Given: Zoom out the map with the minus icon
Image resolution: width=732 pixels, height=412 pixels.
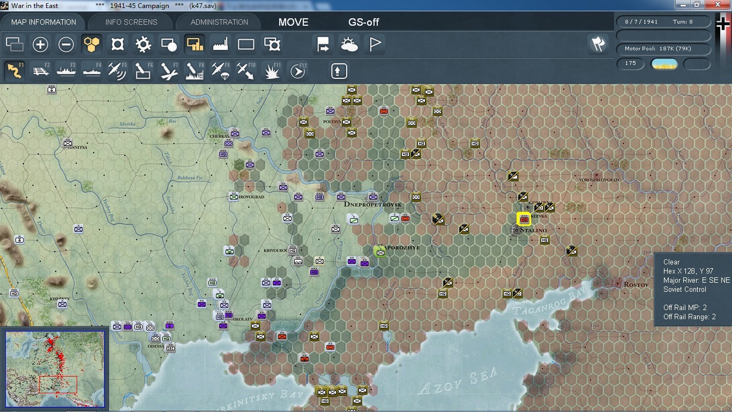Looking at the screenshot, I should 66,45.
